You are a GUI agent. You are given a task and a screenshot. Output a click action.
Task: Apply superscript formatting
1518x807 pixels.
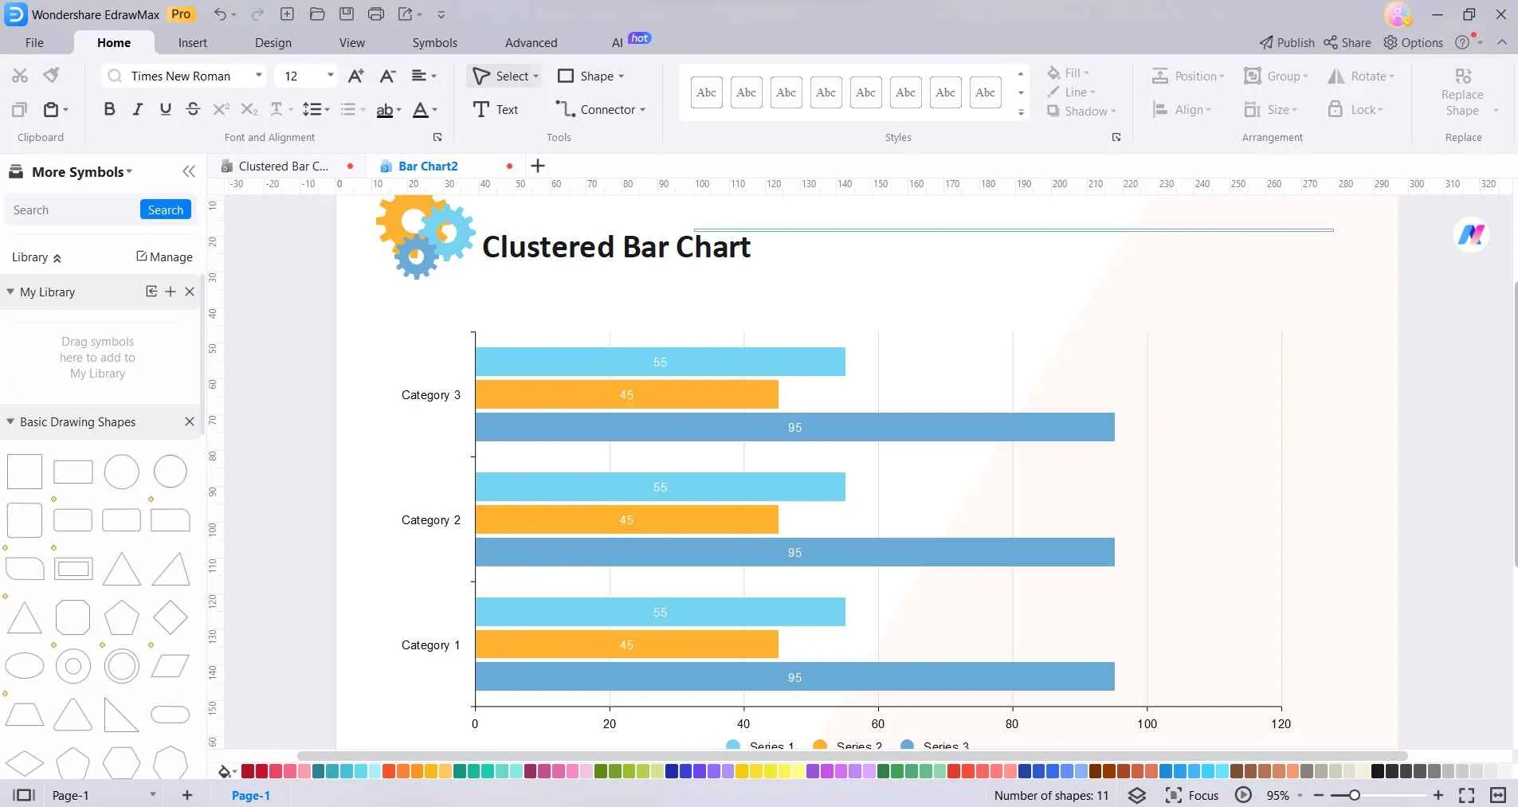pos(221,109)
